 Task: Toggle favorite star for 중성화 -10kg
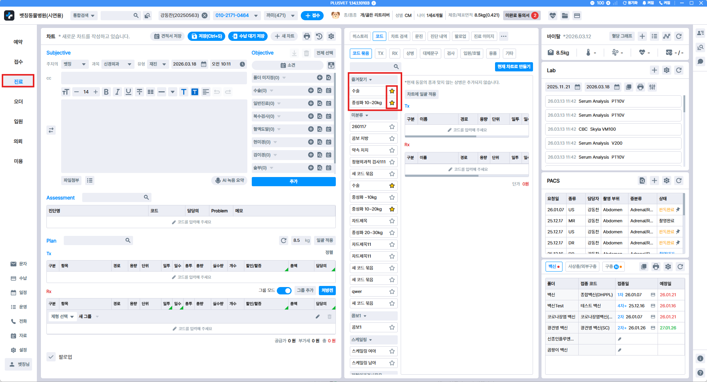[x=392, y=197]
